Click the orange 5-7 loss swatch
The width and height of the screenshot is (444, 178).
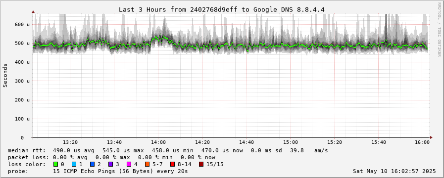[147, 164]
